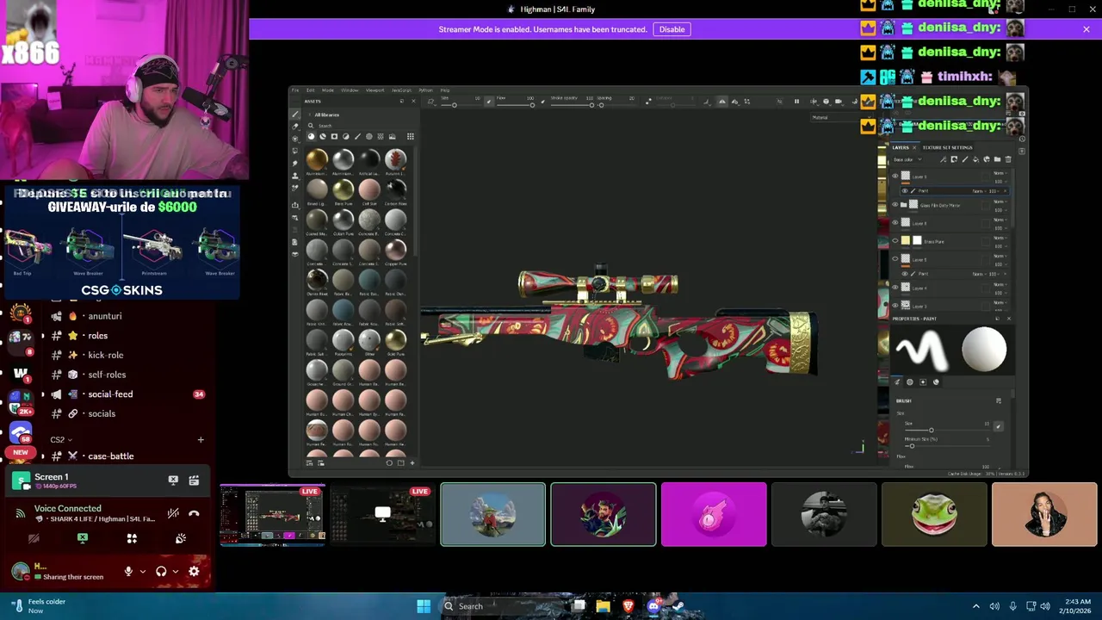This screenshot has width=1102, height=620.
Task: Add mask icon in Layers toolbar
Action: click(x=954, y=159)
